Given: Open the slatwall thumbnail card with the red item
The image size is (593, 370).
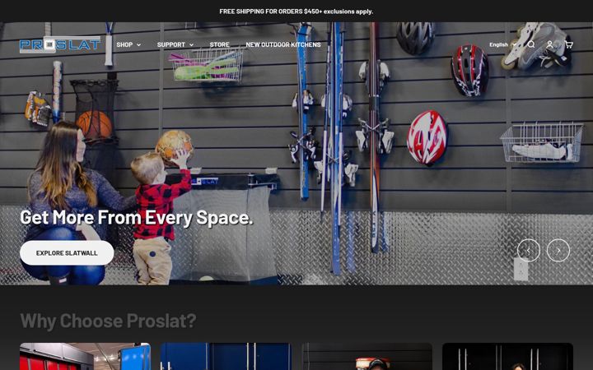Looking at the screenshot, I should click(x=367, y=356).
